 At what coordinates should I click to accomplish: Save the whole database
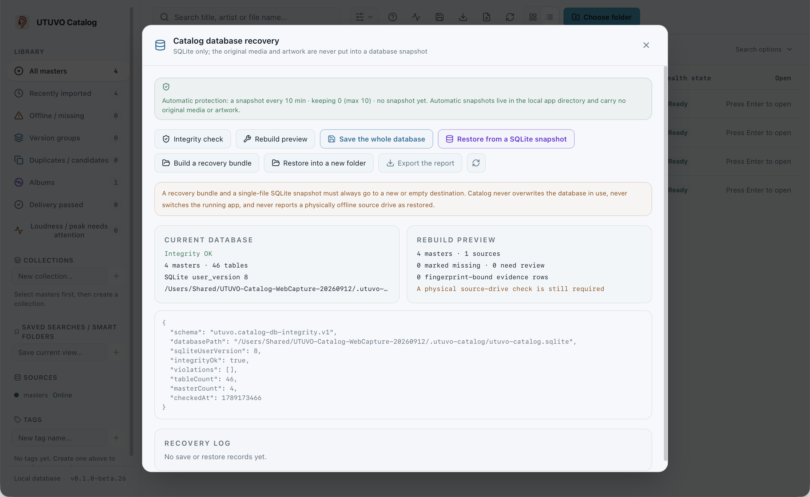[x=376, y=139]
